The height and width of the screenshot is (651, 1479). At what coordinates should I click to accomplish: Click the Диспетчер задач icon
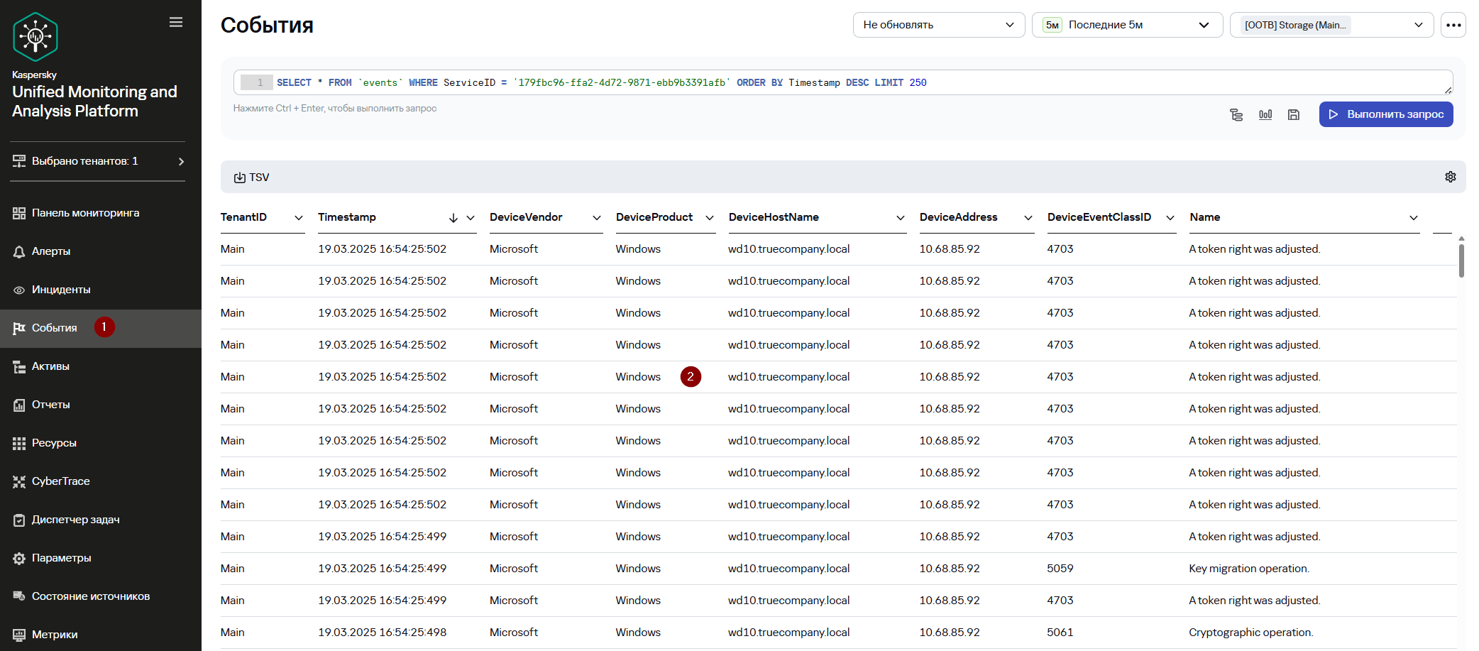pyautogui.click(x=19, y=520)
